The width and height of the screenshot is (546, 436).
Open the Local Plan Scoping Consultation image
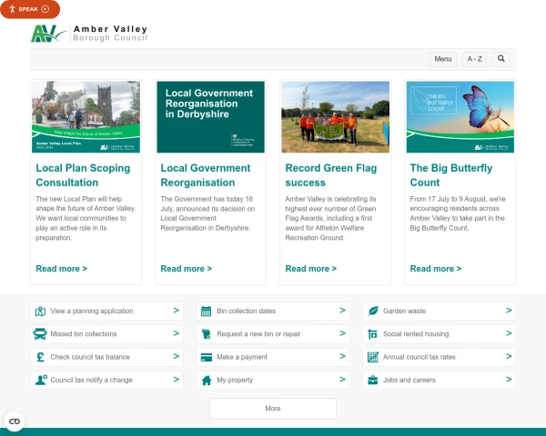click(86, 117)
